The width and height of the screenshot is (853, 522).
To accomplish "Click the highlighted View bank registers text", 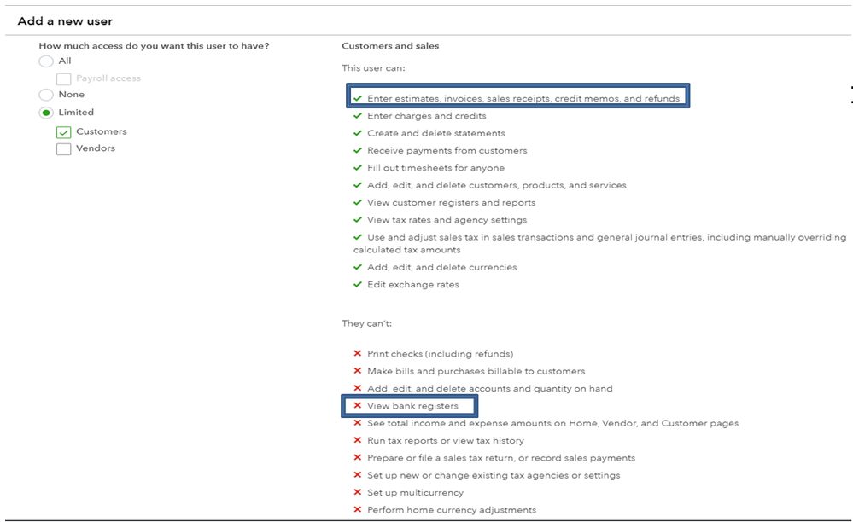I will [x=412, y=406].
